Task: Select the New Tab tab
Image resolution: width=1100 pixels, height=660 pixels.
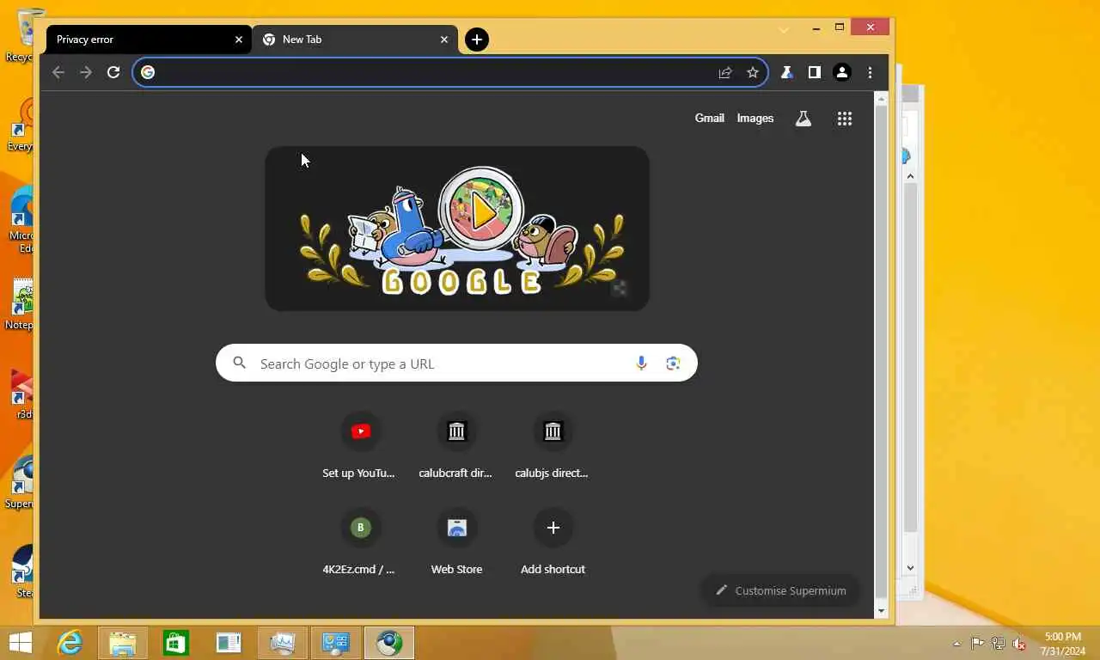Action: [x=355, y=40]
